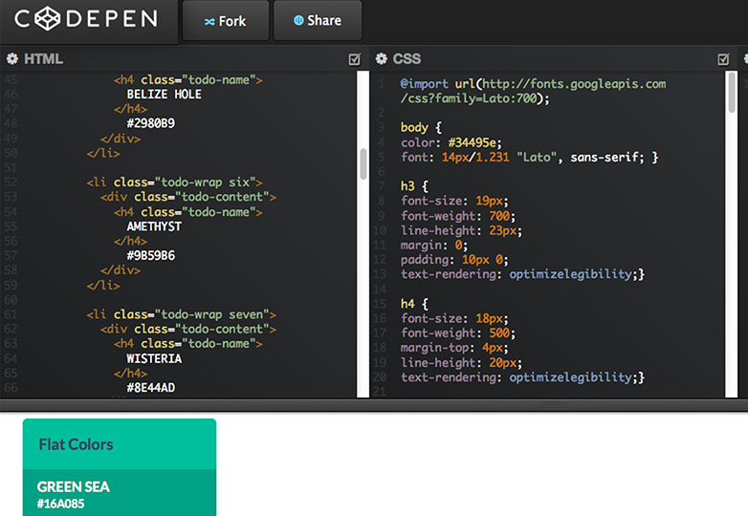The image size is (748, 516).
Task: Click the CodePen logo
Action: click(x=88, y=19)
